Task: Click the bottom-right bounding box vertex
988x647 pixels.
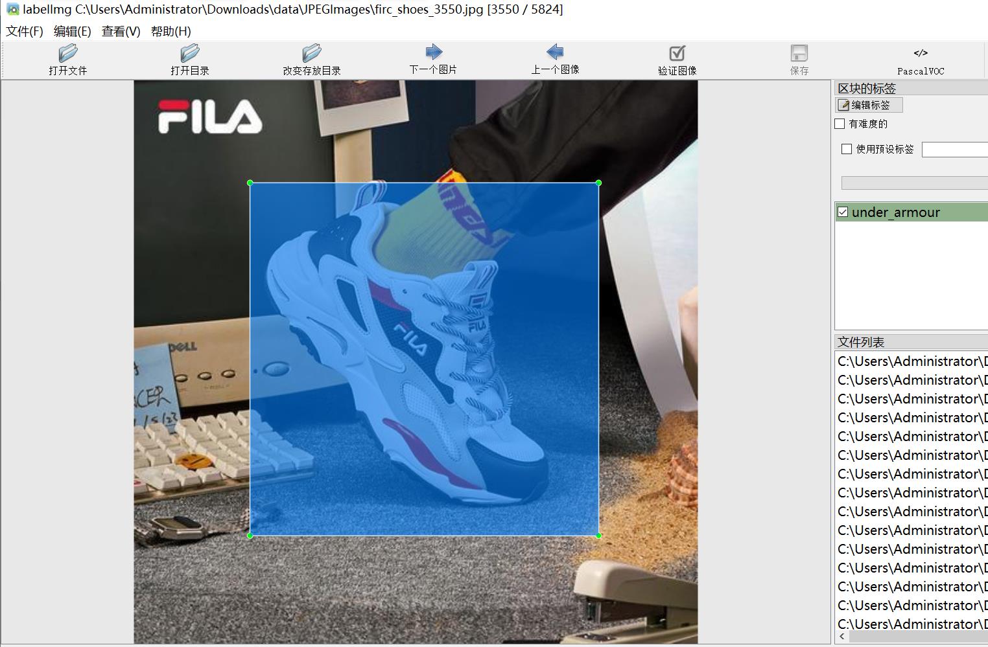Action: 598,536
